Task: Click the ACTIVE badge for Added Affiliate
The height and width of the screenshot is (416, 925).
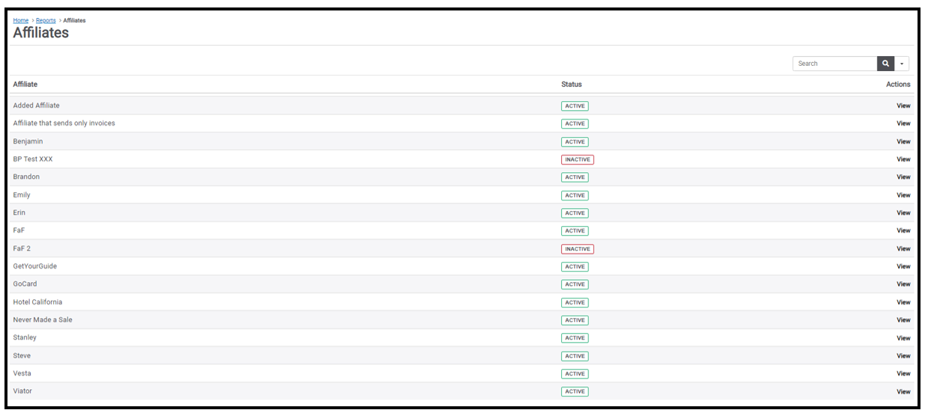Action: [575, 105]
